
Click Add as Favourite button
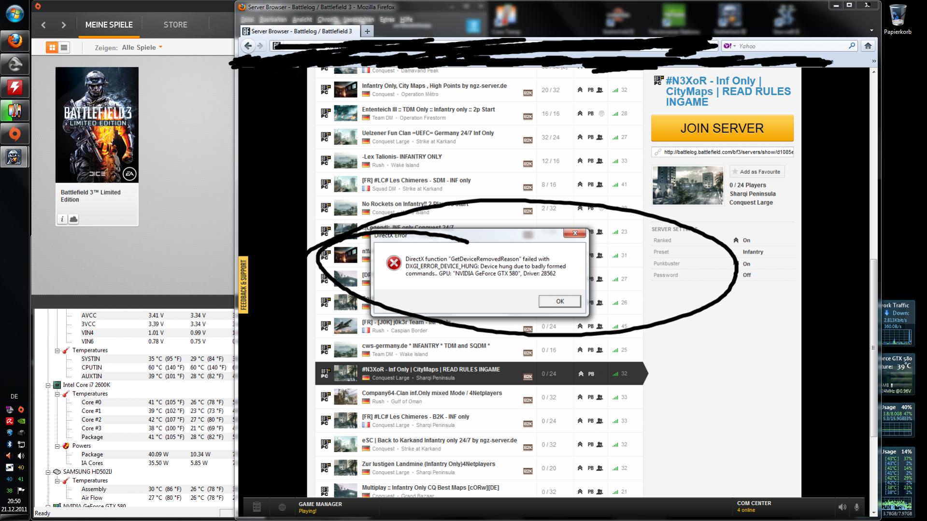coord(756,172)
